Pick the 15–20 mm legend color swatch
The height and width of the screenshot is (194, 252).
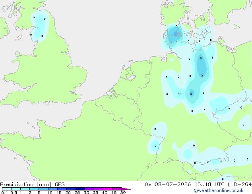(62, 189)
